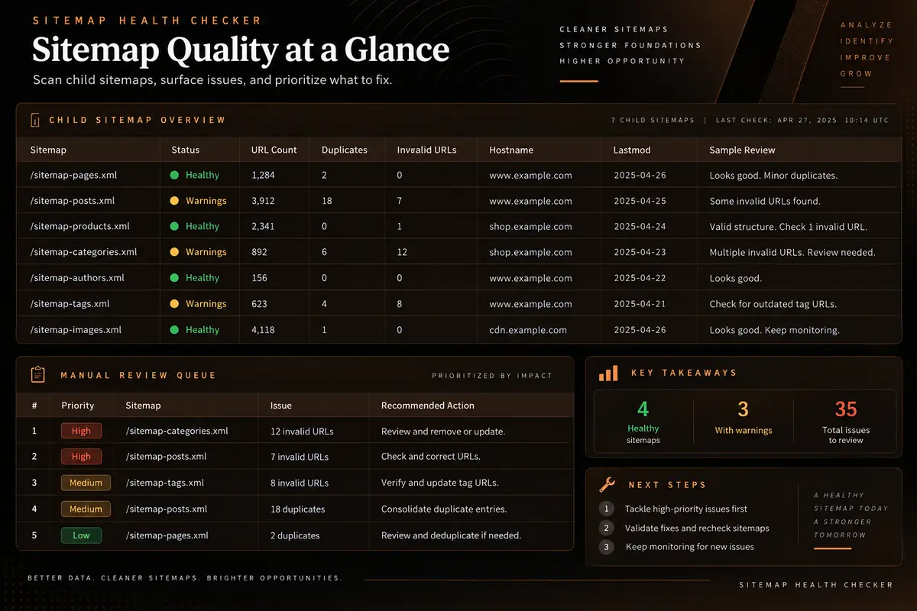This screenshot has width=917, height=611.
Task: Click 'Analyze' in the top-right list
Action: click(867, 25)
